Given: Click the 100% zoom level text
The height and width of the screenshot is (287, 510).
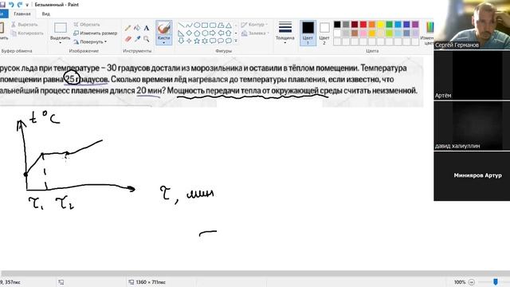Looking at the screenshot, I should (x=460, y=282).
